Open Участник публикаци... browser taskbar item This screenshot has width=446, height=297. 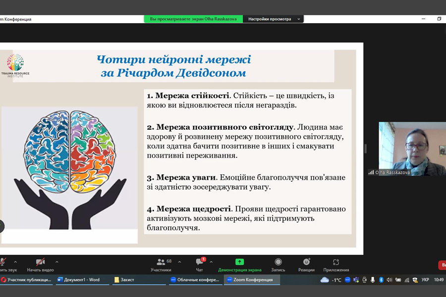pyautogui.click(x=26, y=280)
